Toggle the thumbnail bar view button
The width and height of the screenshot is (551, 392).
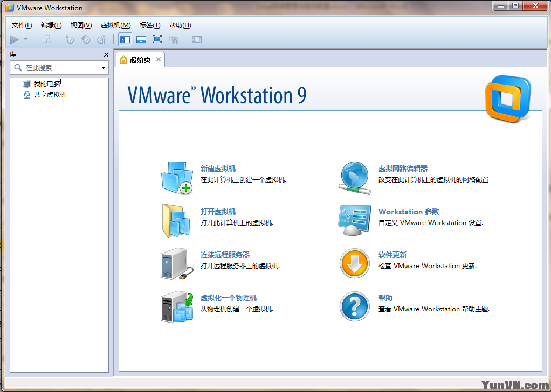click(141, 40)
